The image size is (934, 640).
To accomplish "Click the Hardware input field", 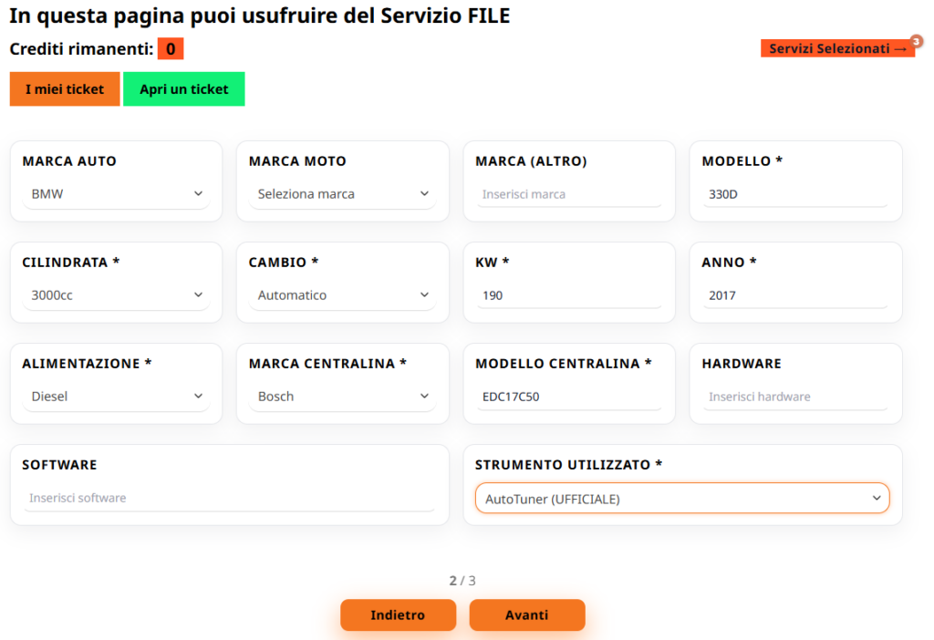I will pyautogui.click(x=795, y=397).
